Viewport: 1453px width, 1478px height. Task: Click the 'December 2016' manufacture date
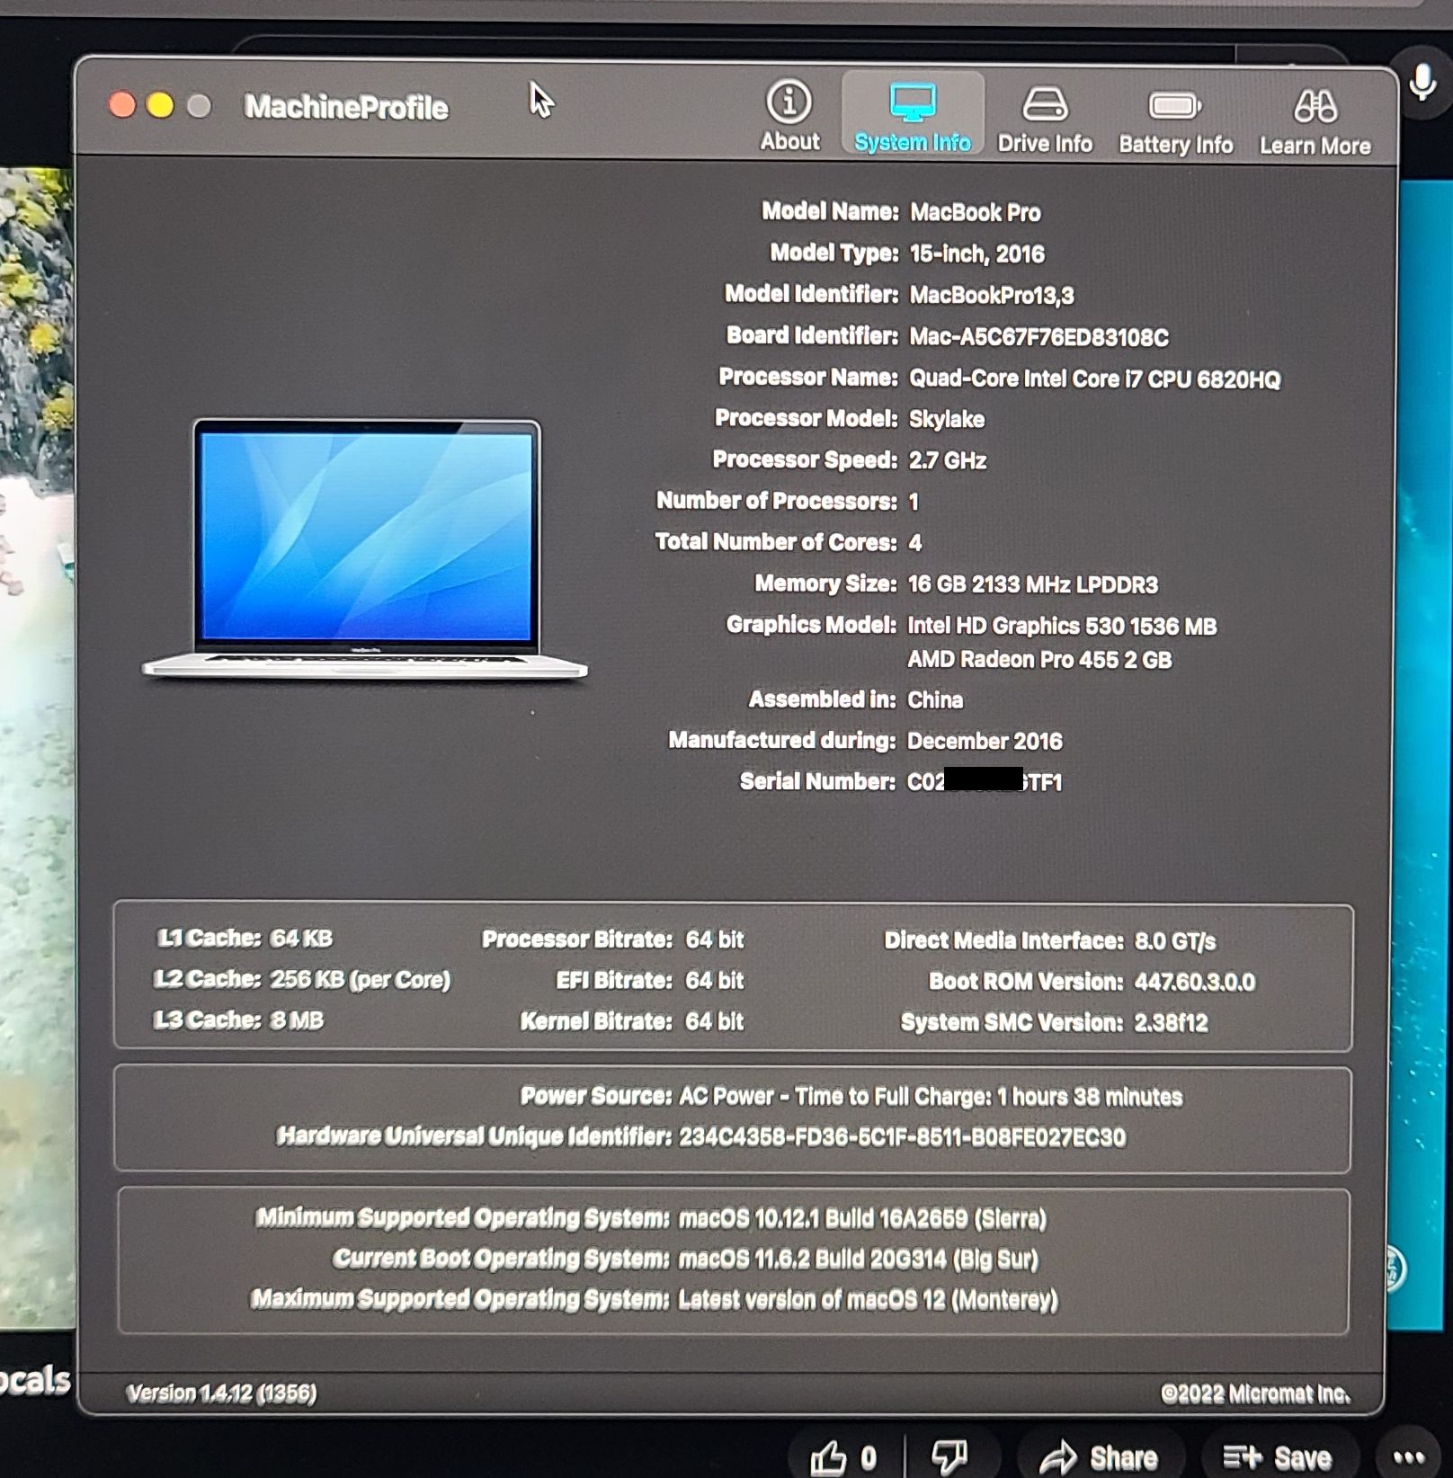(985, 741)
